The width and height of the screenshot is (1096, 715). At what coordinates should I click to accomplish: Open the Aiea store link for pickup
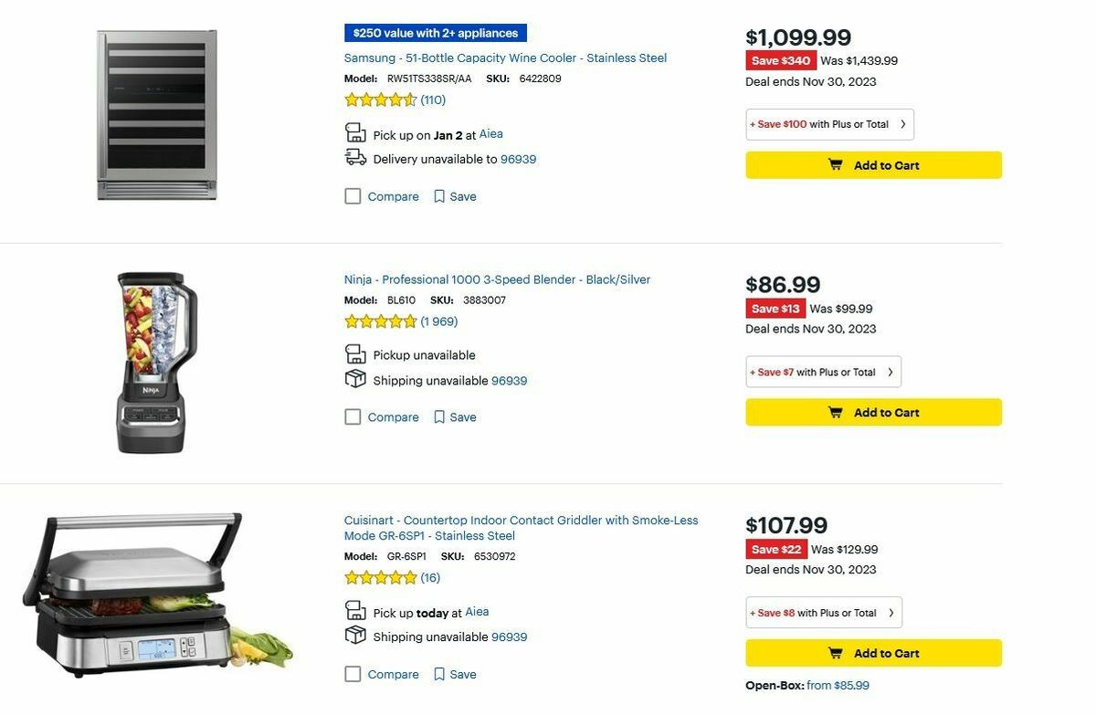pyautogui.click(x=490, y=133)
